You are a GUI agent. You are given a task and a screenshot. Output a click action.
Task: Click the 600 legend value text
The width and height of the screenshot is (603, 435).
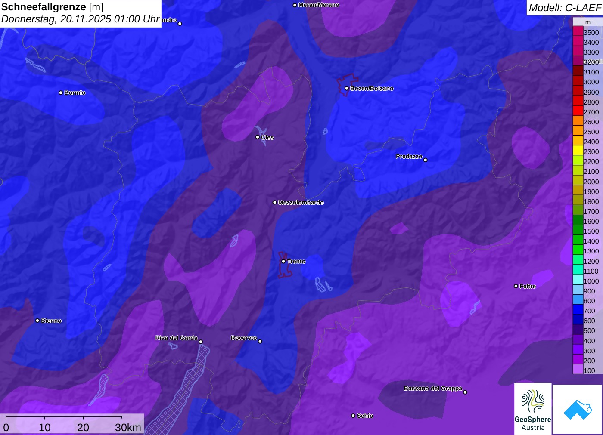[x=589, y=321]
